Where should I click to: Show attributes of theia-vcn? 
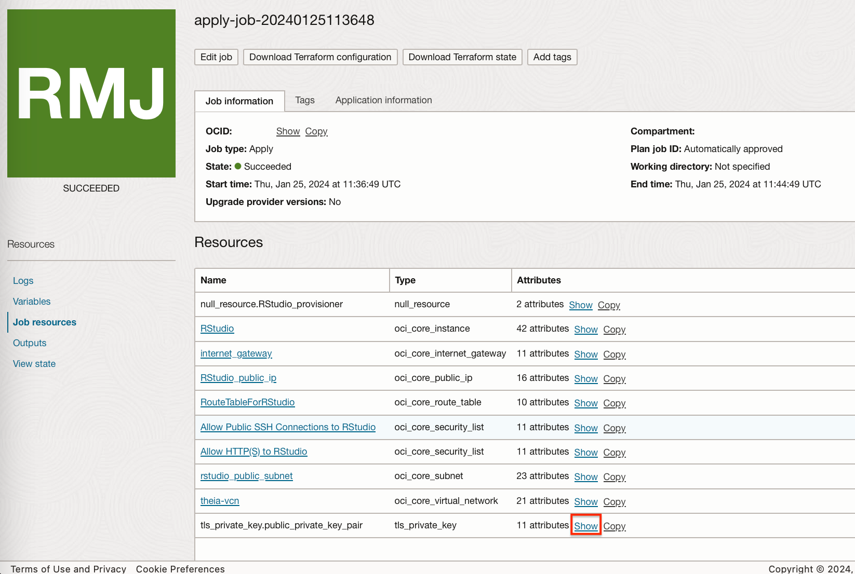click(586, 502)
